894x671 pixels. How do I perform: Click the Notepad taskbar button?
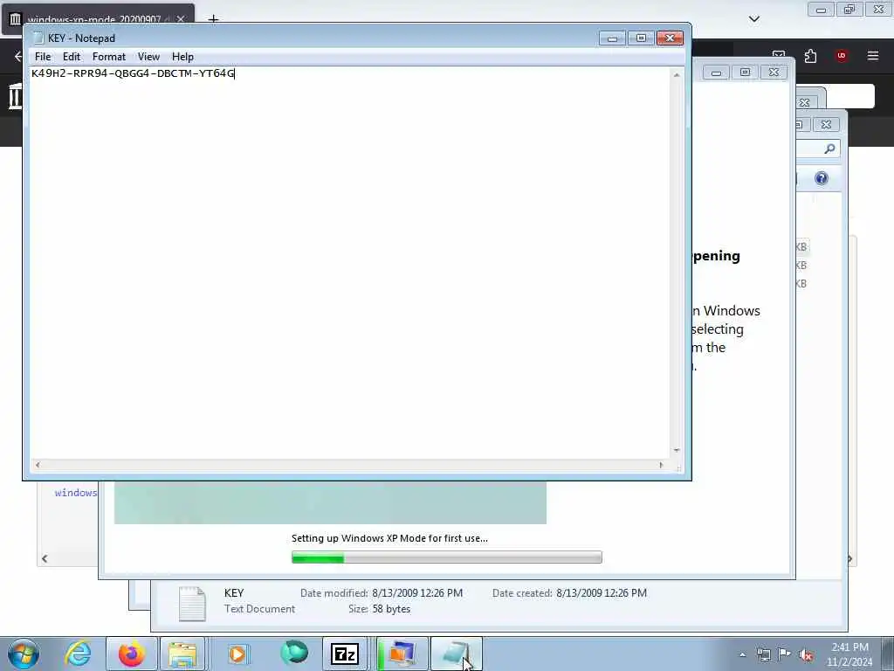point(456,654)
